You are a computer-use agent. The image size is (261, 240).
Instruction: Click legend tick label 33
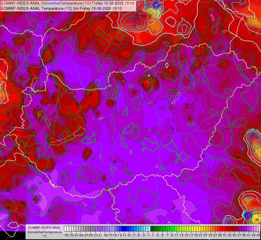pos(230,235)
